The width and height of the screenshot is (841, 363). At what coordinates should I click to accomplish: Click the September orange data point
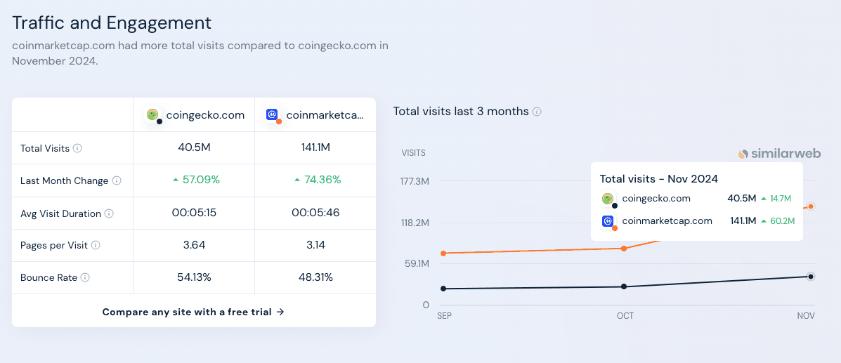point(443,253)
